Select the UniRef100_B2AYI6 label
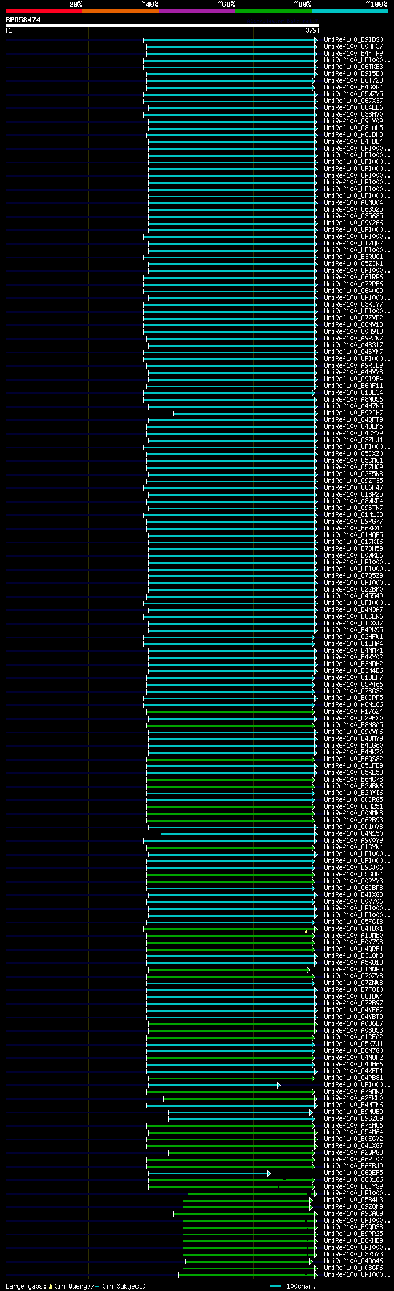 click(x=353, y=793)
